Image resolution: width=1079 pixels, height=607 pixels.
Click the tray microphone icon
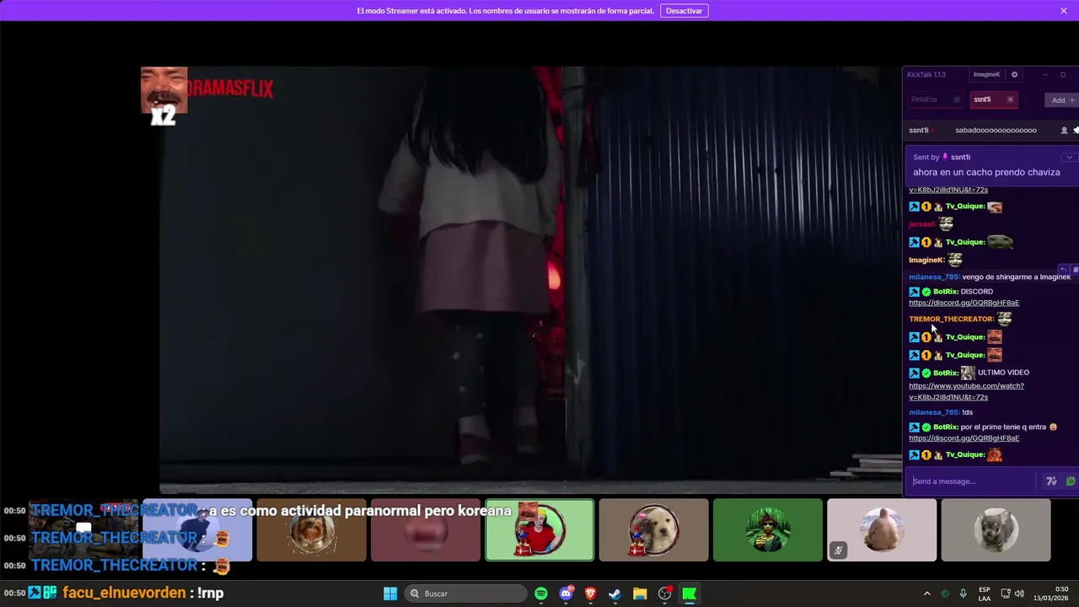[963, 594]
